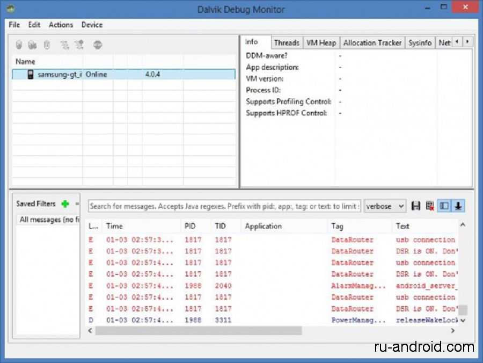Click the VM version: label

[265, 78]
